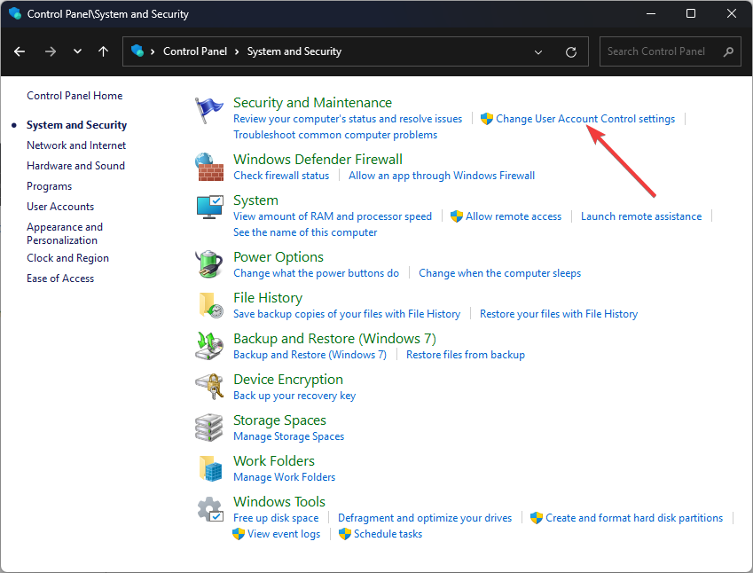This screenshot has width=753, height=573.
Task: Go to Network and Internet category
Action: [x=76, y=145]
